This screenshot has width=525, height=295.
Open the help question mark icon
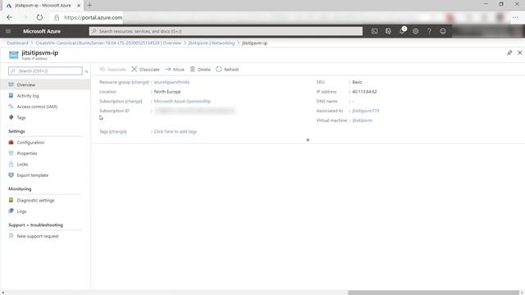429,31
